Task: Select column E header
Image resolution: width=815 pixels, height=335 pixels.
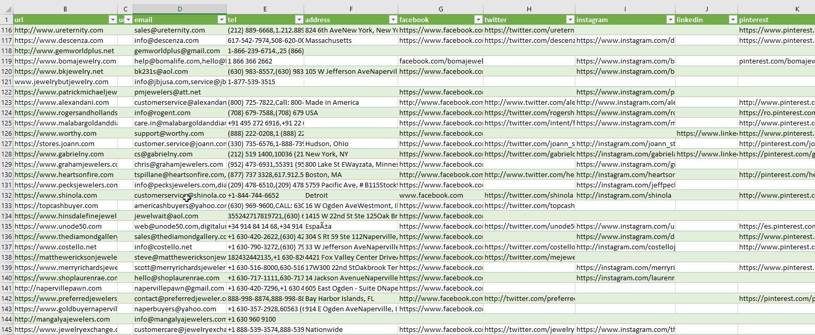Action: [265, 9]
